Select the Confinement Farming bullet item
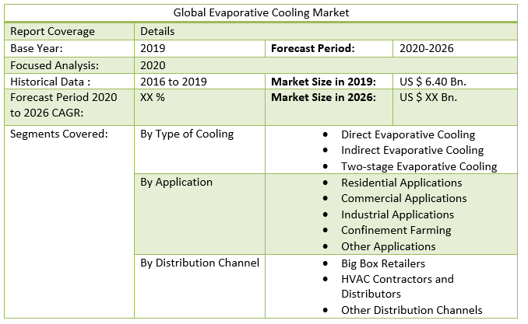Viewport: 528px width, 324px height. pyautogui.click(x=396, y=230)
